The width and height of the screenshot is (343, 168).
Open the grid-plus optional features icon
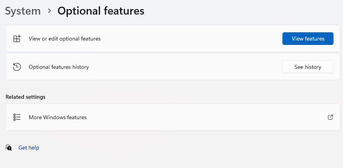tap(17, 39)
